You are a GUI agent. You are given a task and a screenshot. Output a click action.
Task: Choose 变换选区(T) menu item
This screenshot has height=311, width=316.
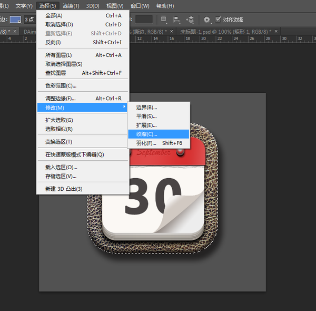(83, 142)
